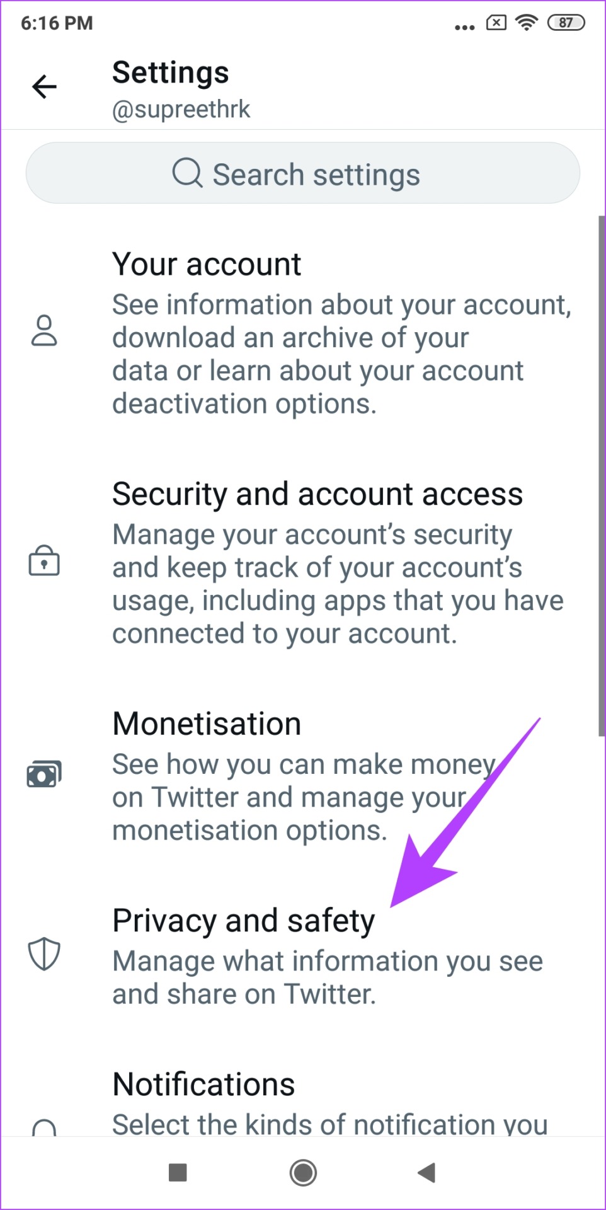606x1210 pixels.
Task: Tap the battery indicator showing 87
Action: pyautogui.click(x=566, y=23)
